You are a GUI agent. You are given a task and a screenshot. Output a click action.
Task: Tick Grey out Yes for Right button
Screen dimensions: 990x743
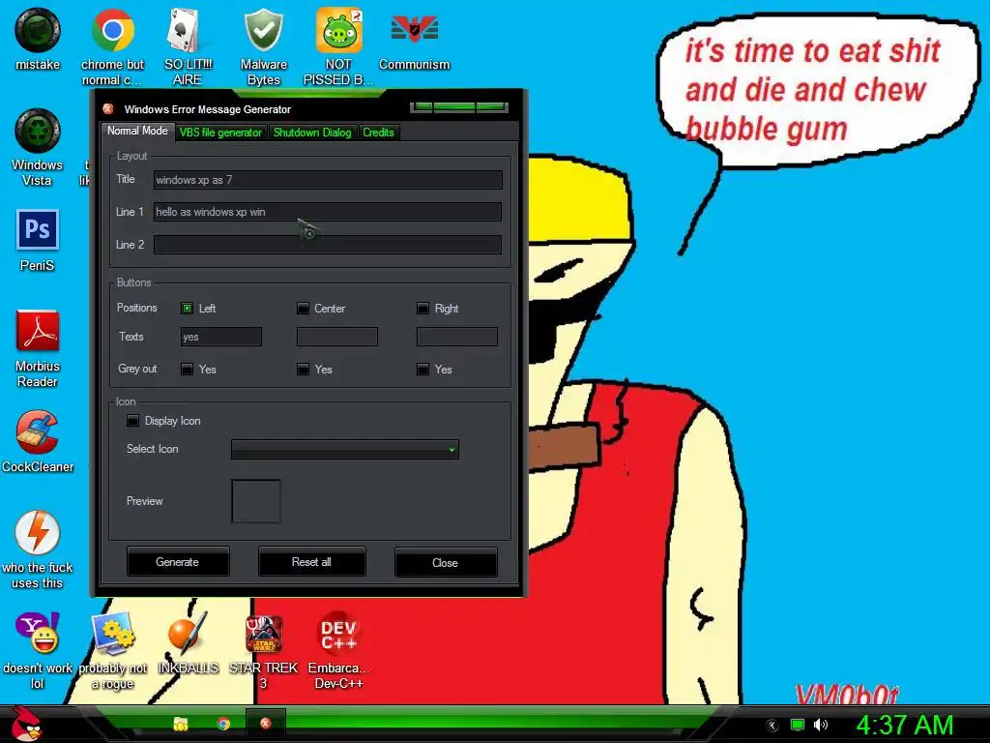click(423, 369)
